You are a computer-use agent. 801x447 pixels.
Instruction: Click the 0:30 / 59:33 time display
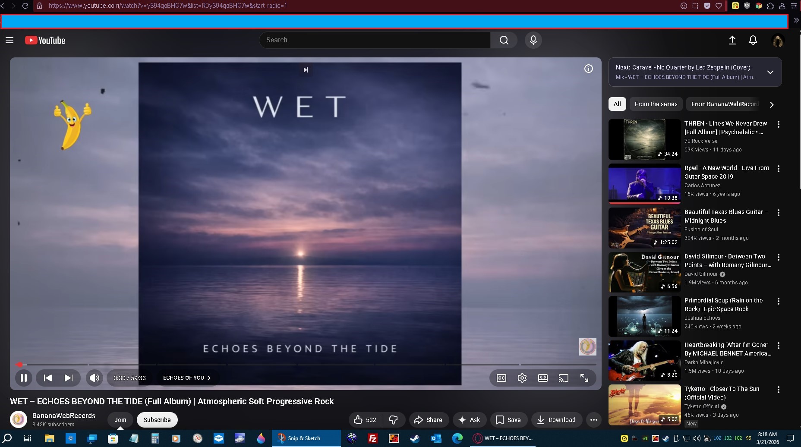pyautogui.click(x=129, y=378)
